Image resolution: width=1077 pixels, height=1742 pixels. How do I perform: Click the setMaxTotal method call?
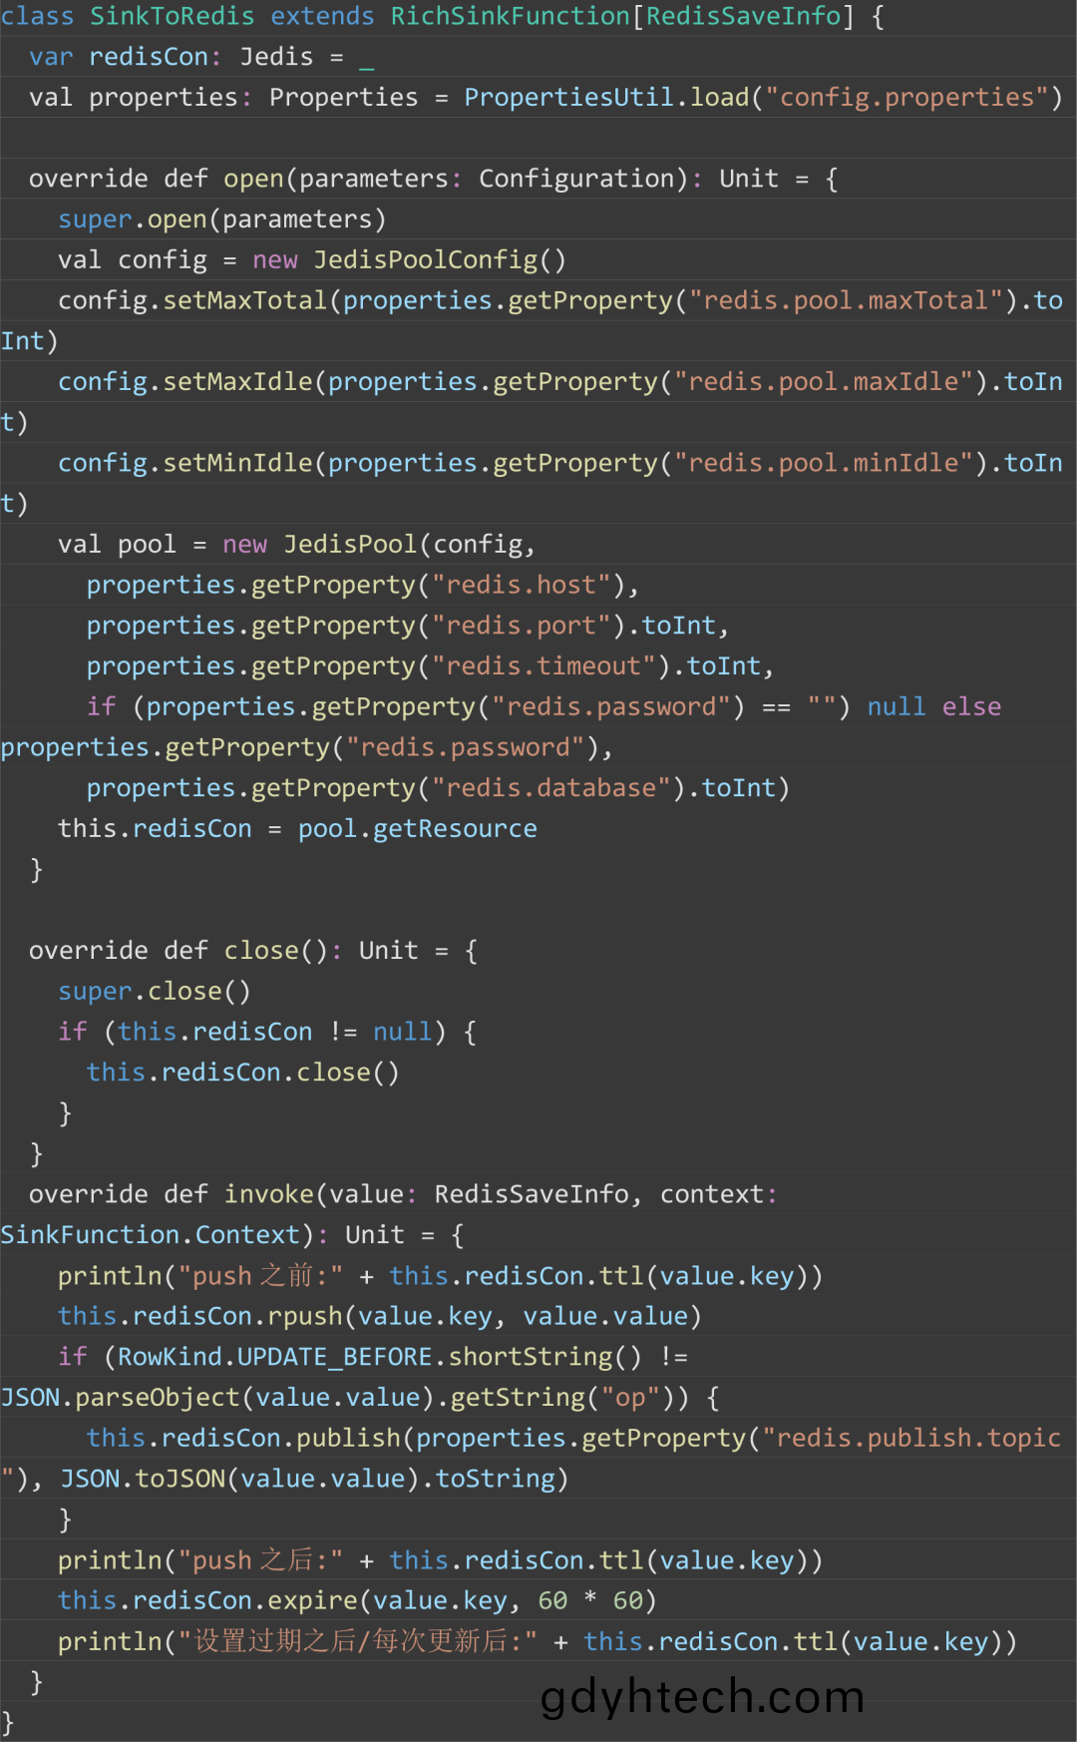[x=245, y=301]
